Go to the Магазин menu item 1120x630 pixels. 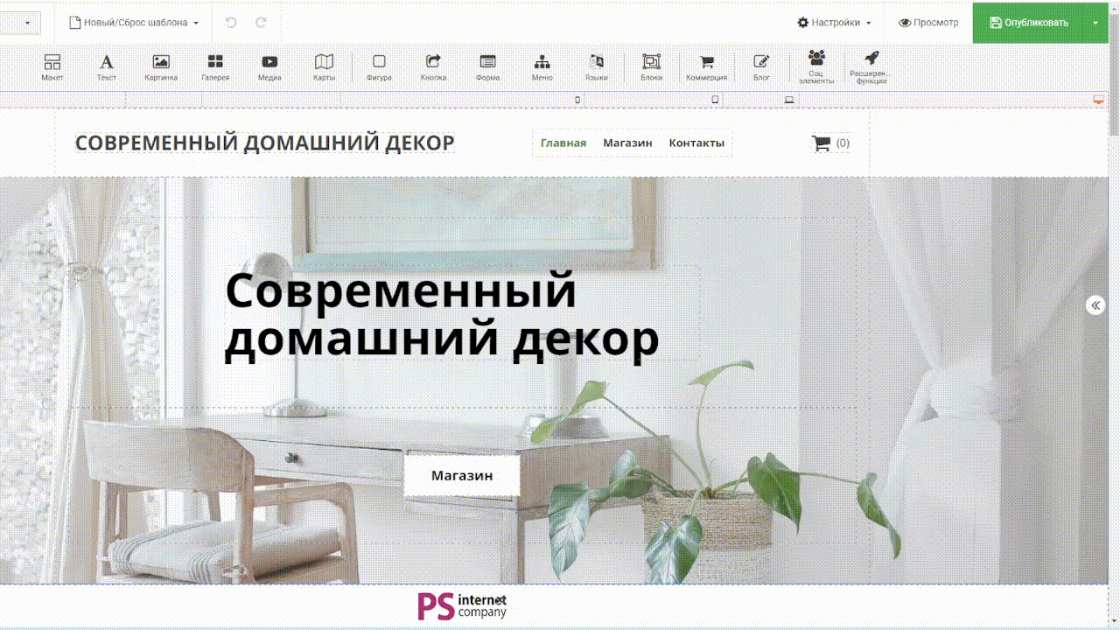tap(627, 143)
